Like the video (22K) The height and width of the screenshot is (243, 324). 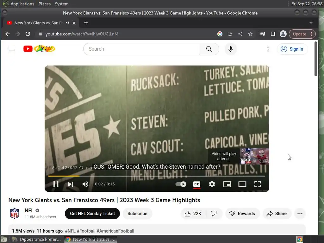(x=193, y=214)
